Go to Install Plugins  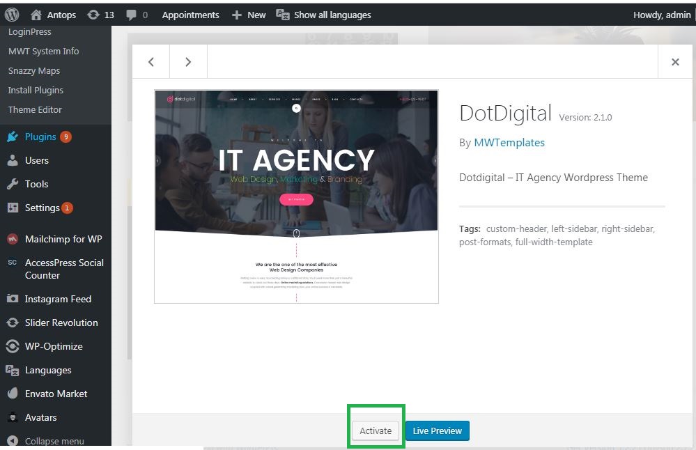[x=36, y=90]
